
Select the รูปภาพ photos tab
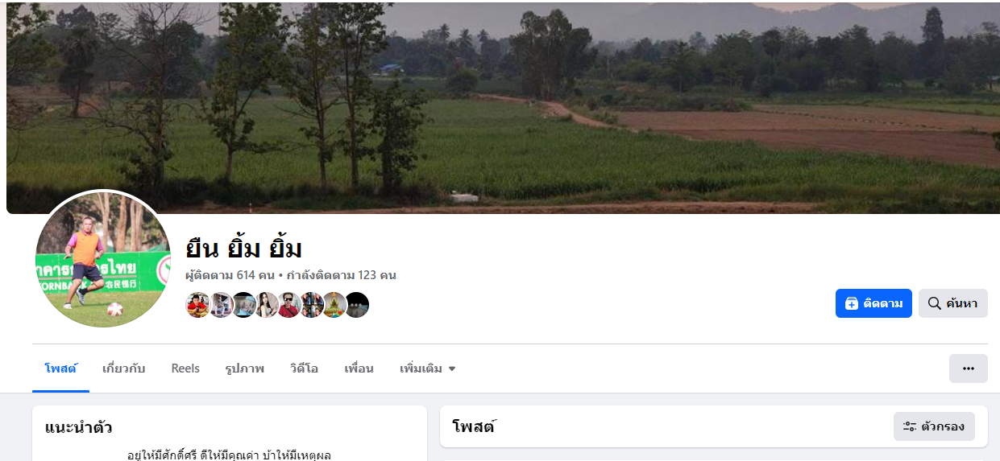pyautogui.click(x=245, y=368)
